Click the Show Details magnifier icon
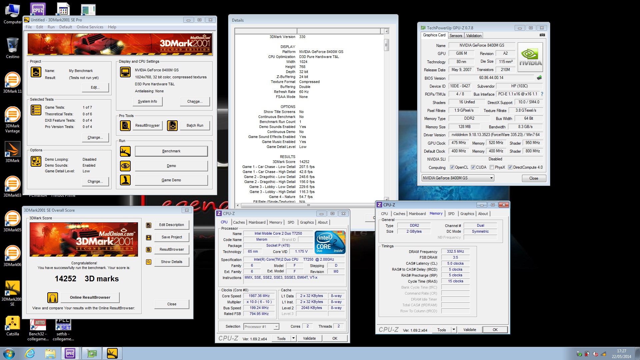Image resolution: width=640 pixels, height=360 pixels. (x=149, y=262)
